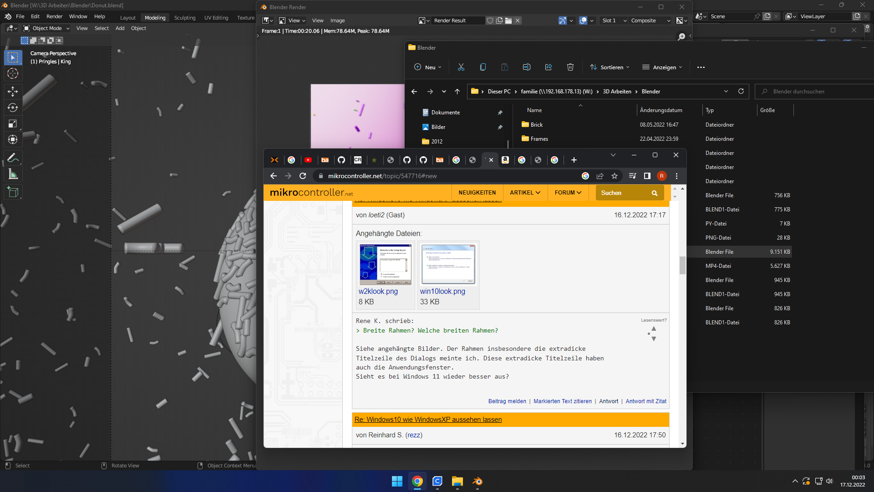Select the Select Box tool in Blender
Image resolution: width=874 pixels, height=492 pixels.
[13, 57]
